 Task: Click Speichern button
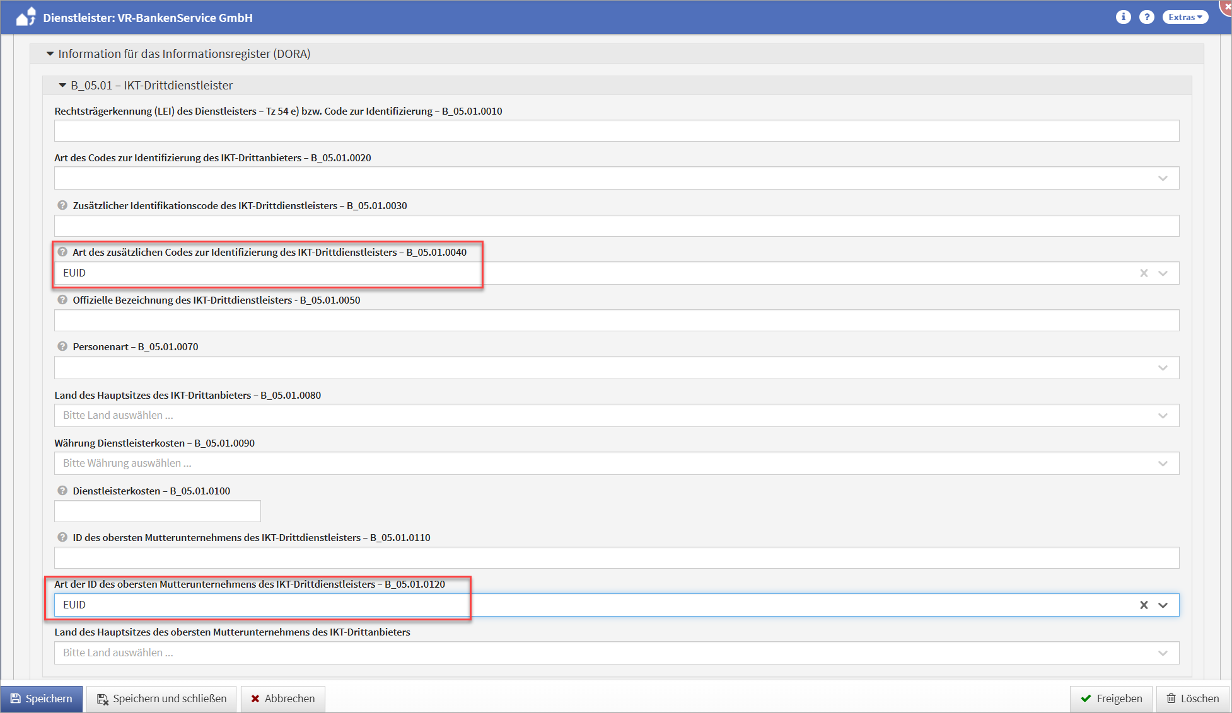click(x=42, y=699)
